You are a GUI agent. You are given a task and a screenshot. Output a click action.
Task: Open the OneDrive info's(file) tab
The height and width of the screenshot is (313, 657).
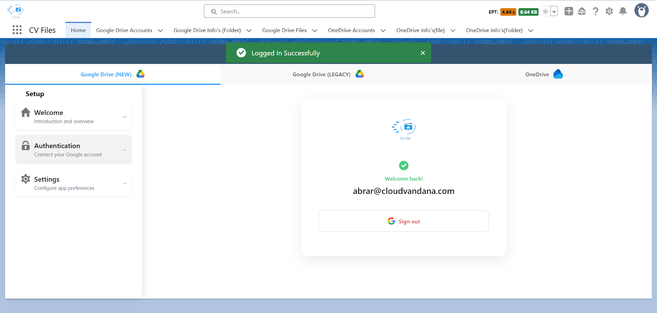coord(420,30)
